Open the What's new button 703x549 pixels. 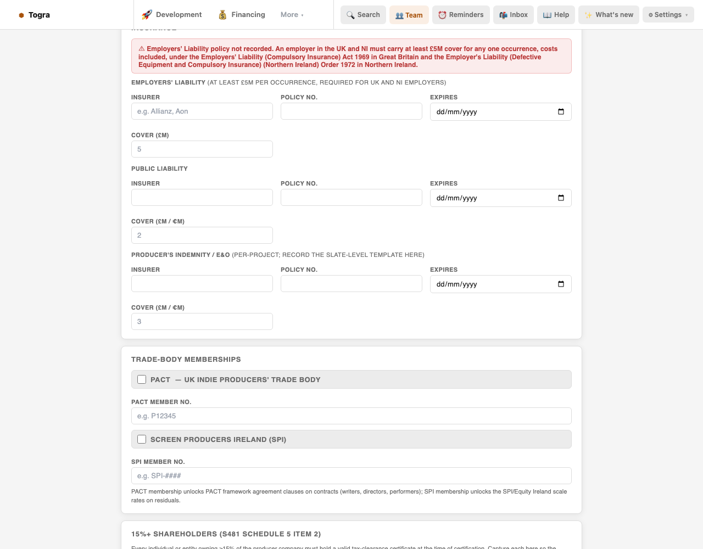pyautogui.click(x=609, y=15)
